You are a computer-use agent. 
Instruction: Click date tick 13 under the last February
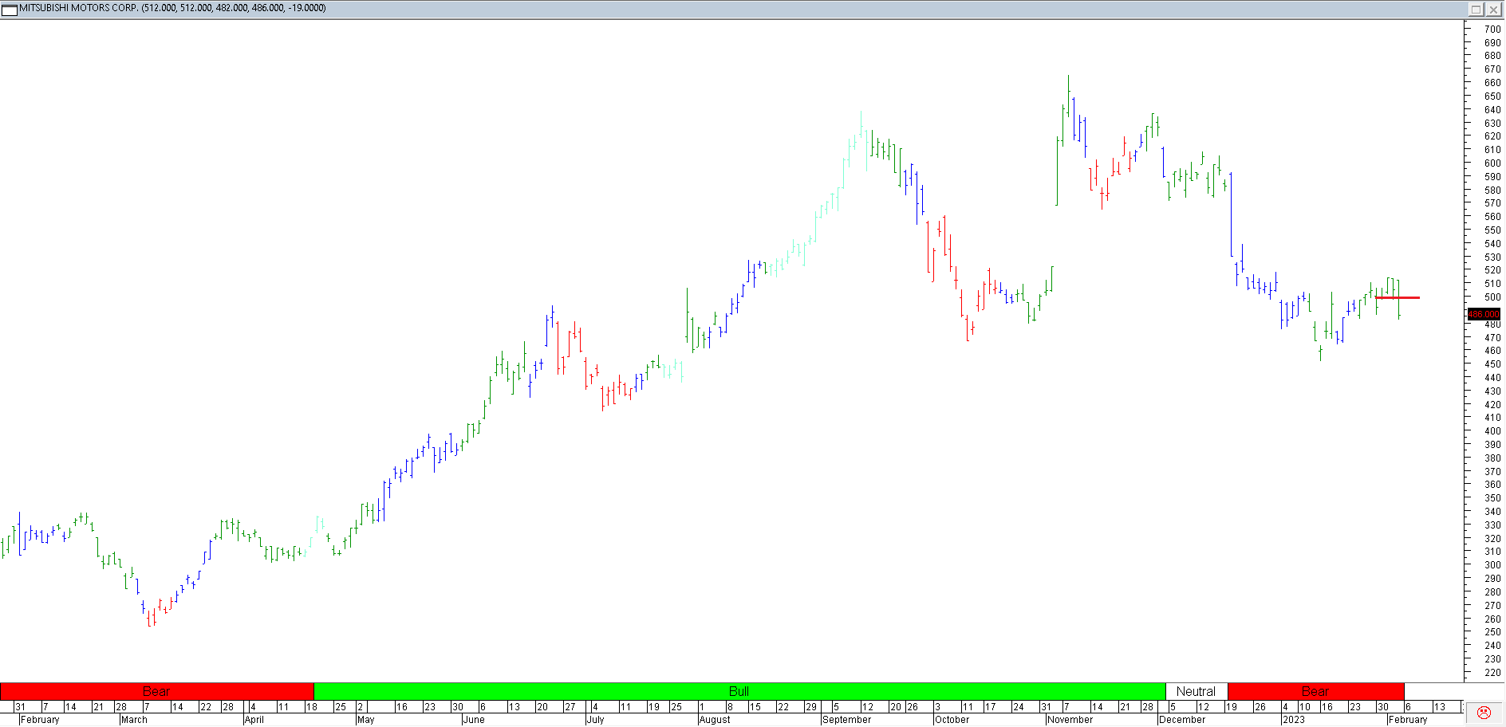click(x=1440, y=707)
